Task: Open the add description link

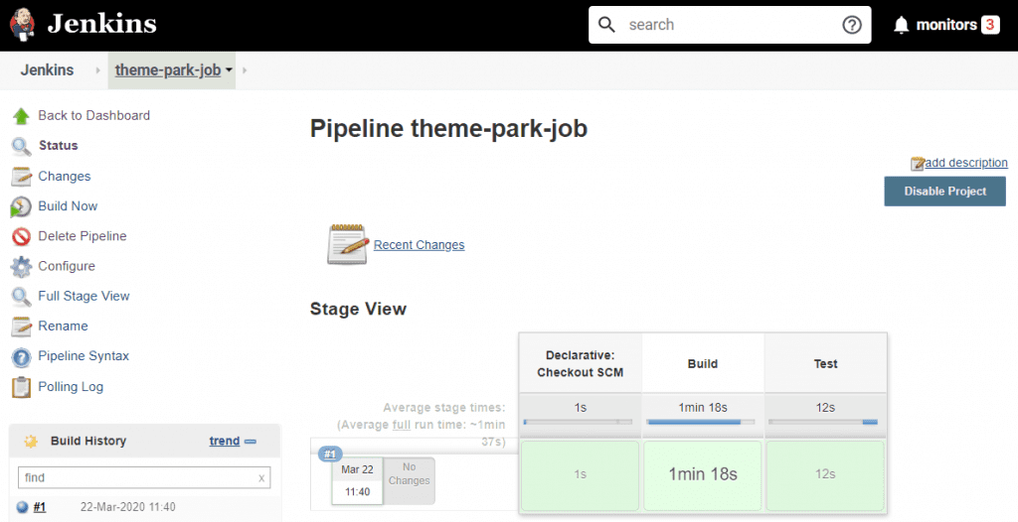Action: click(x=965, y=163)
